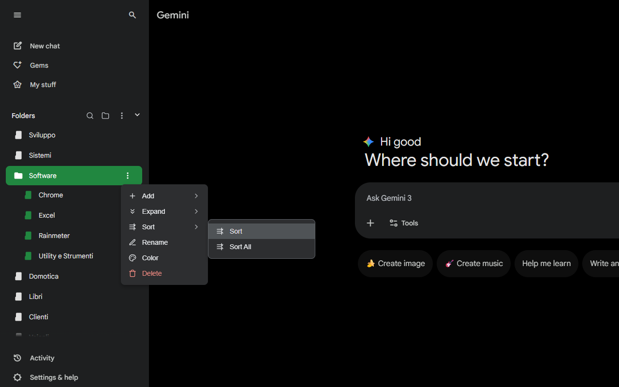Click the plus icon in prompt box

pos(370,223)
